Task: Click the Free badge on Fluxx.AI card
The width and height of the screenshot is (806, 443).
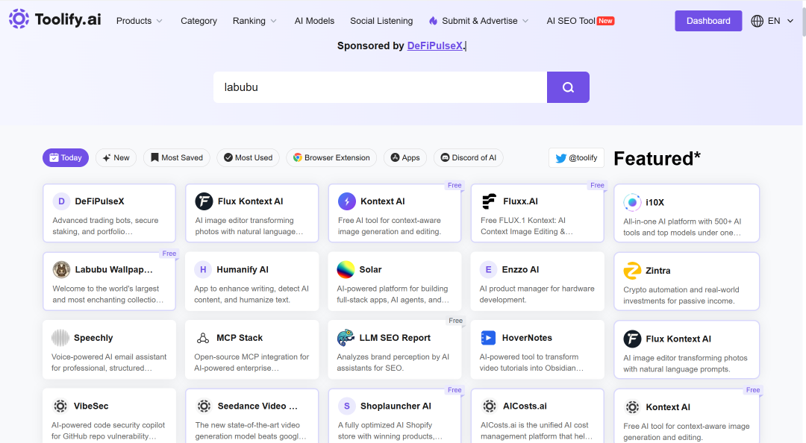Action: [x=597, y=186]
